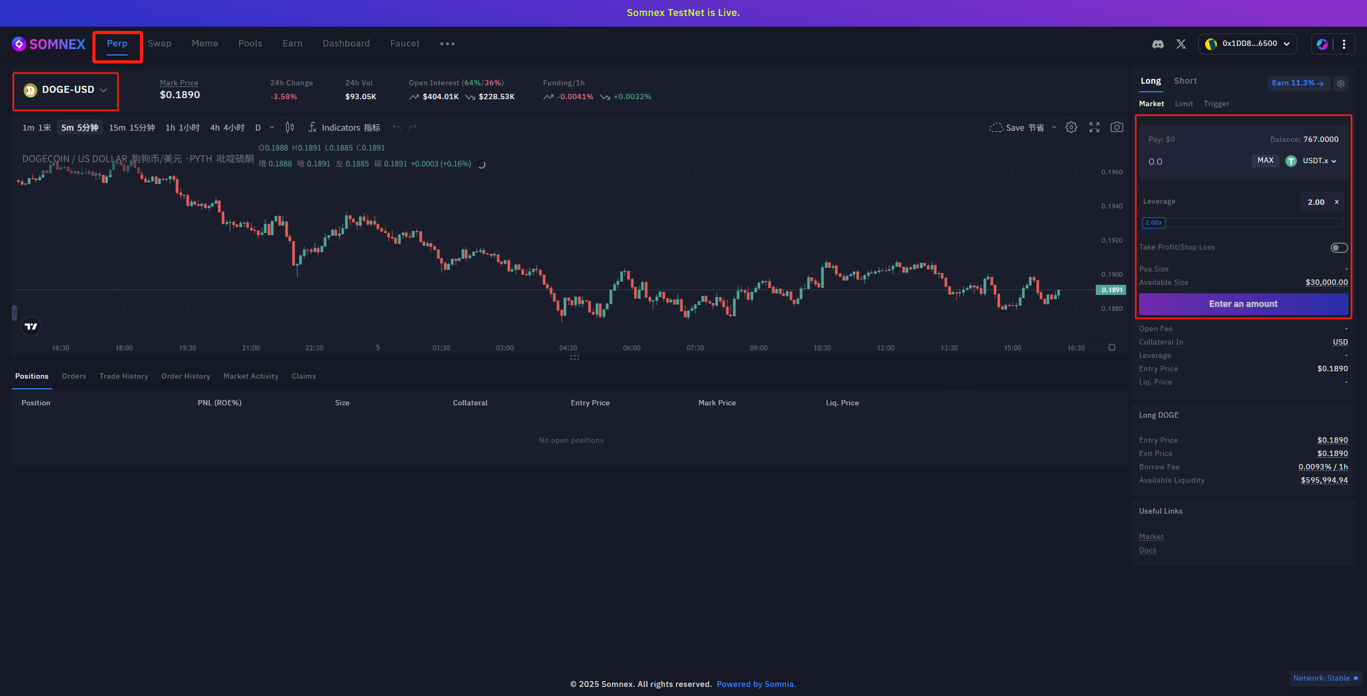Viewport: 1367px width, 696px height.
Task: Switch to Trade History tab
Action: pos(124,377)
